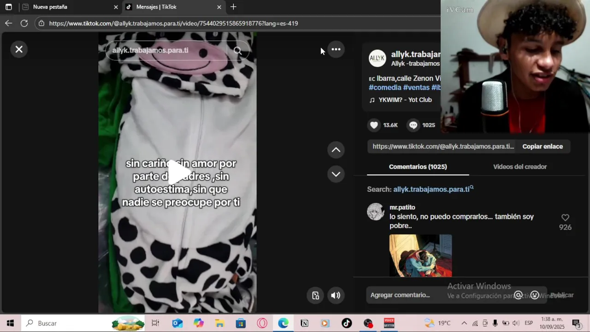This screenshot has width=590, height=332.
Task: Switch to the Videos del creador tab
Action: point(520,166)
